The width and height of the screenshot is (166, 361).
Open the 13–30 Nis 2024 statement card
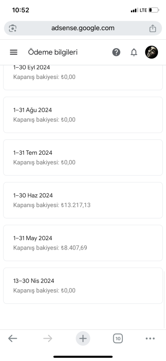(83, 286)
